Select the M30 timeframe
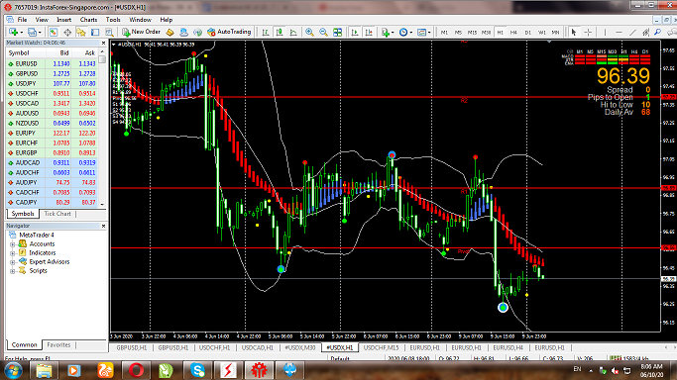 (486, 33)
